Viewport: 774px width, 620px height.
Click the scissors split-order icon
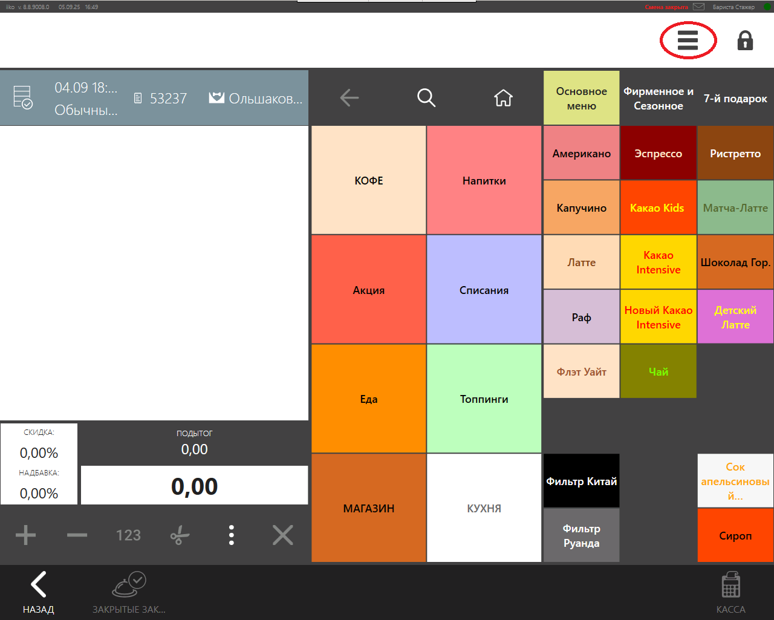(180, 535)
